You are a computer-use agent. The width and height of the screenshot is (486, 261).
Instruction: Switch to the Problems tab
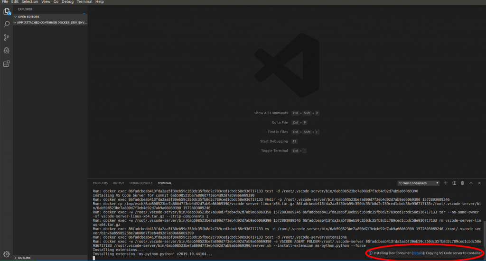(100, 183)
